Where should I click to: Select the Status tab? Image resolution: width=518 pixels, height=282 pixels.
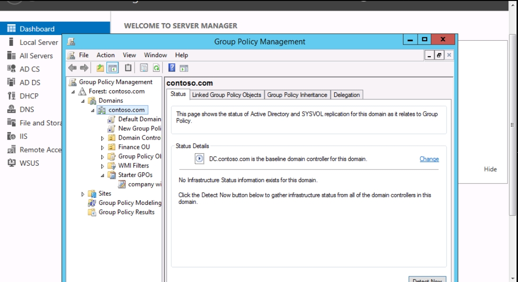(x=178, y=94)
